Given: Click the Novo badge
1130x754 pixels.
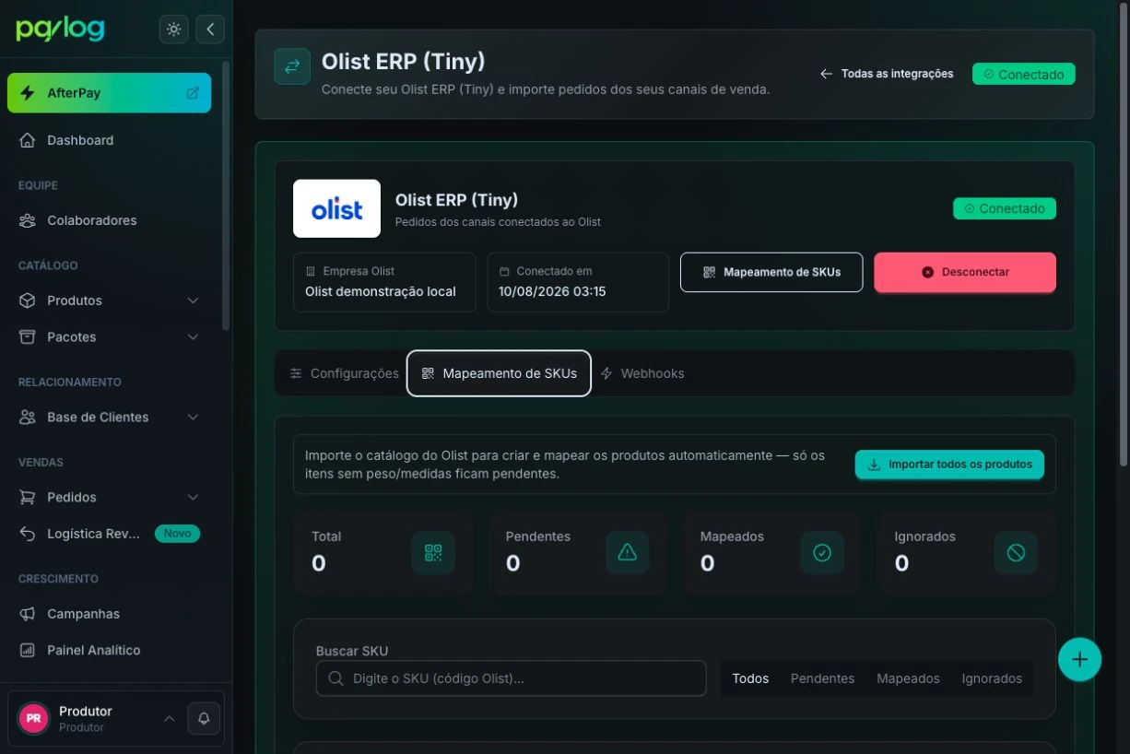Looking at the screenshot, I should [177, 534].
